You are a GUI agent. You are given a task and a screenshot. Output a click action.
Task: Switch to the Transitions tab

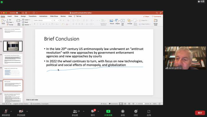[x=32, y=16]
